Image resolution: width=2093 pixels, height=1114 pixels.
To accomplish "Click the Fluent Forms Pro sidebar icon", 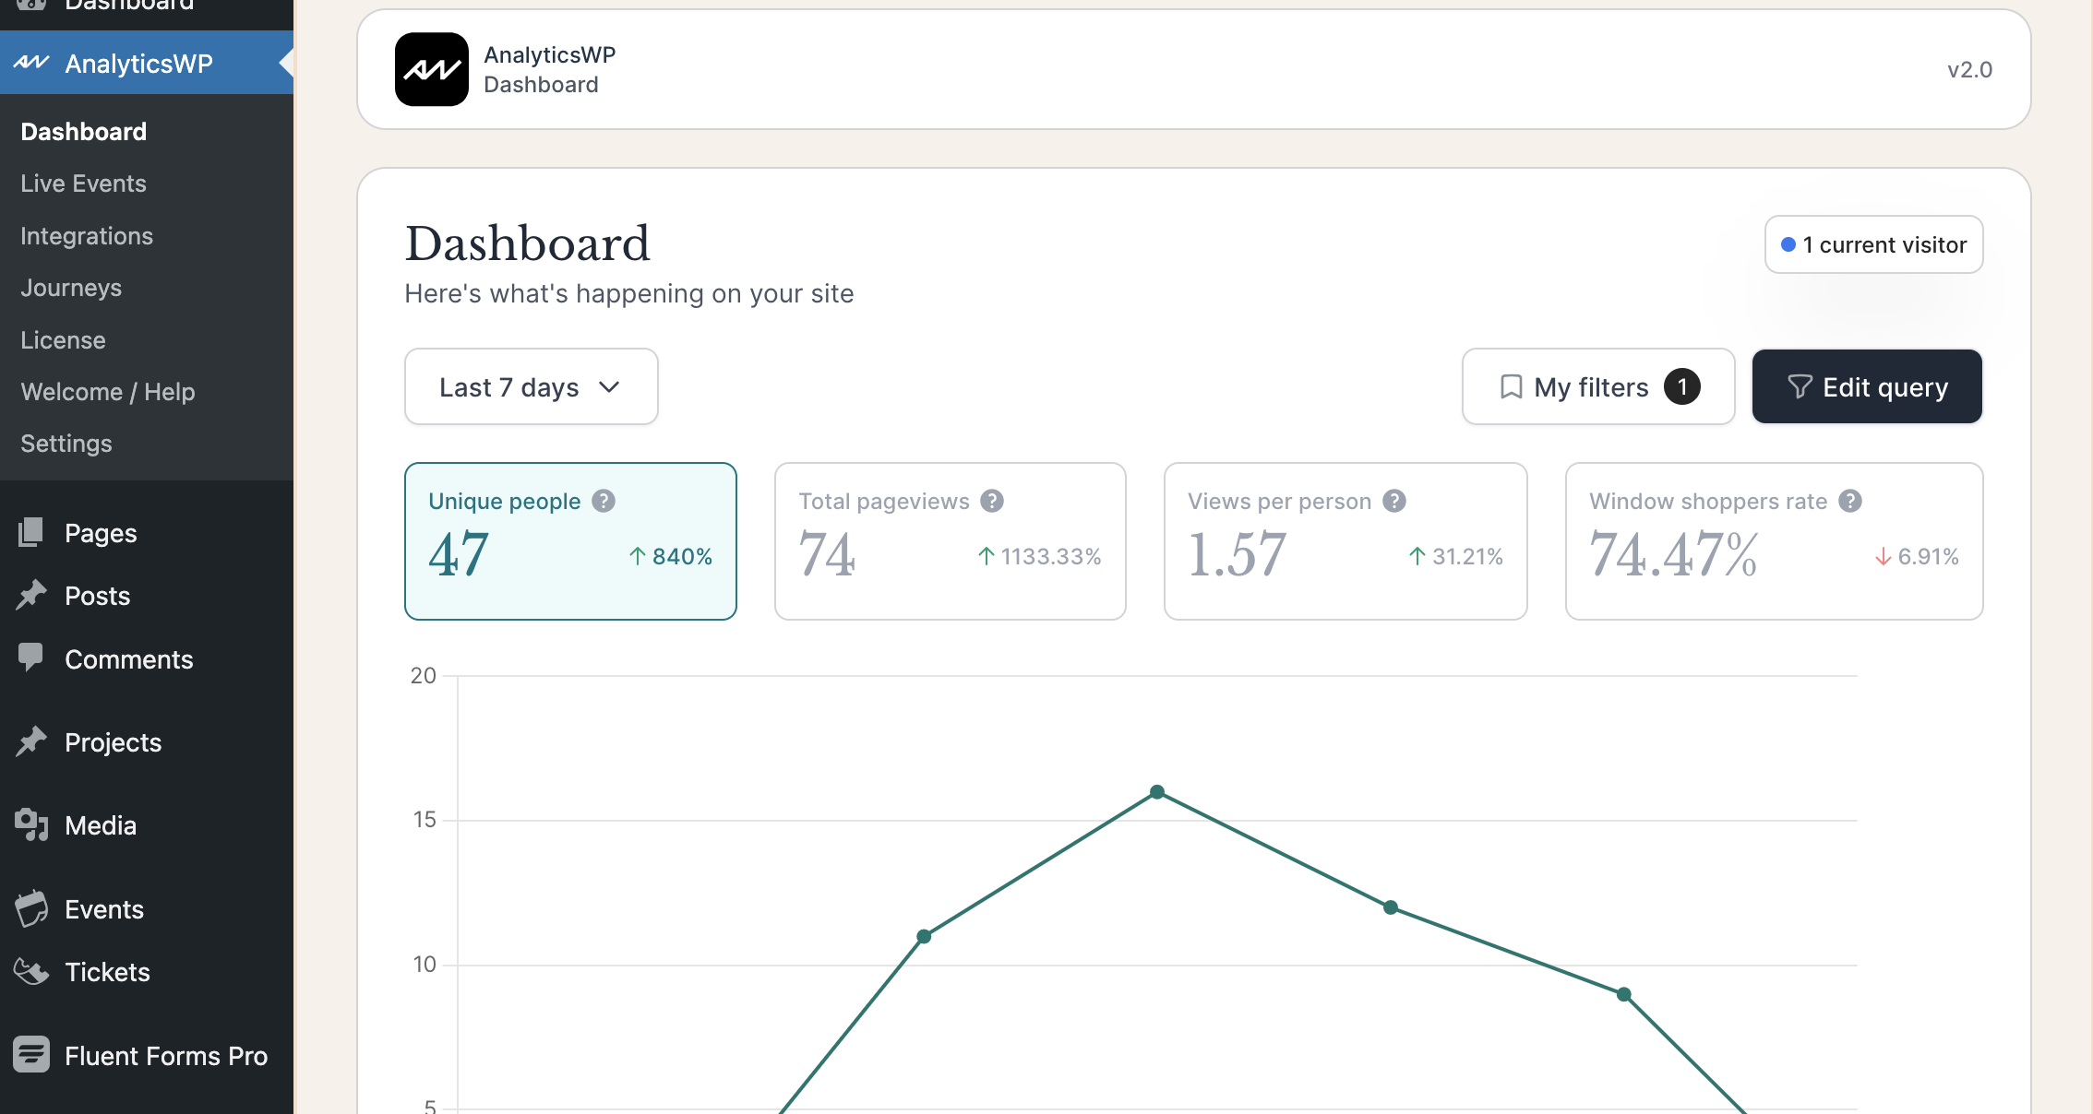I will tap(31, 1054).
